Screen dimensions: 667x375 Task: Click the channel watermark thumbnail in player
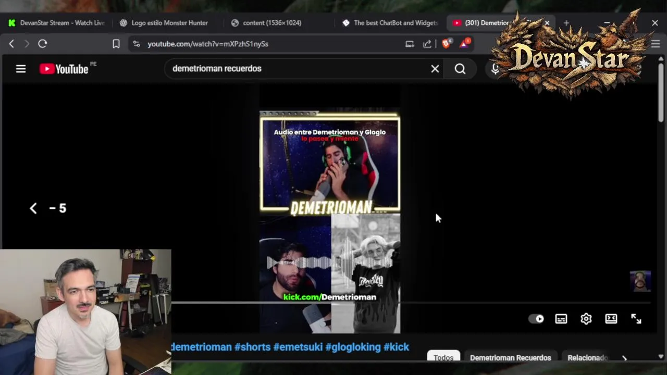tap(640, 281)
